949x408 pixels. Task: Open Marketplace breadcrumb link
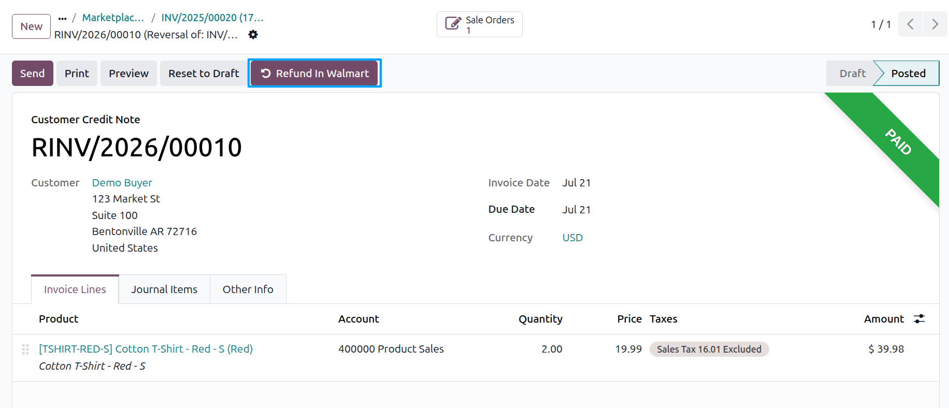point(113,18)
